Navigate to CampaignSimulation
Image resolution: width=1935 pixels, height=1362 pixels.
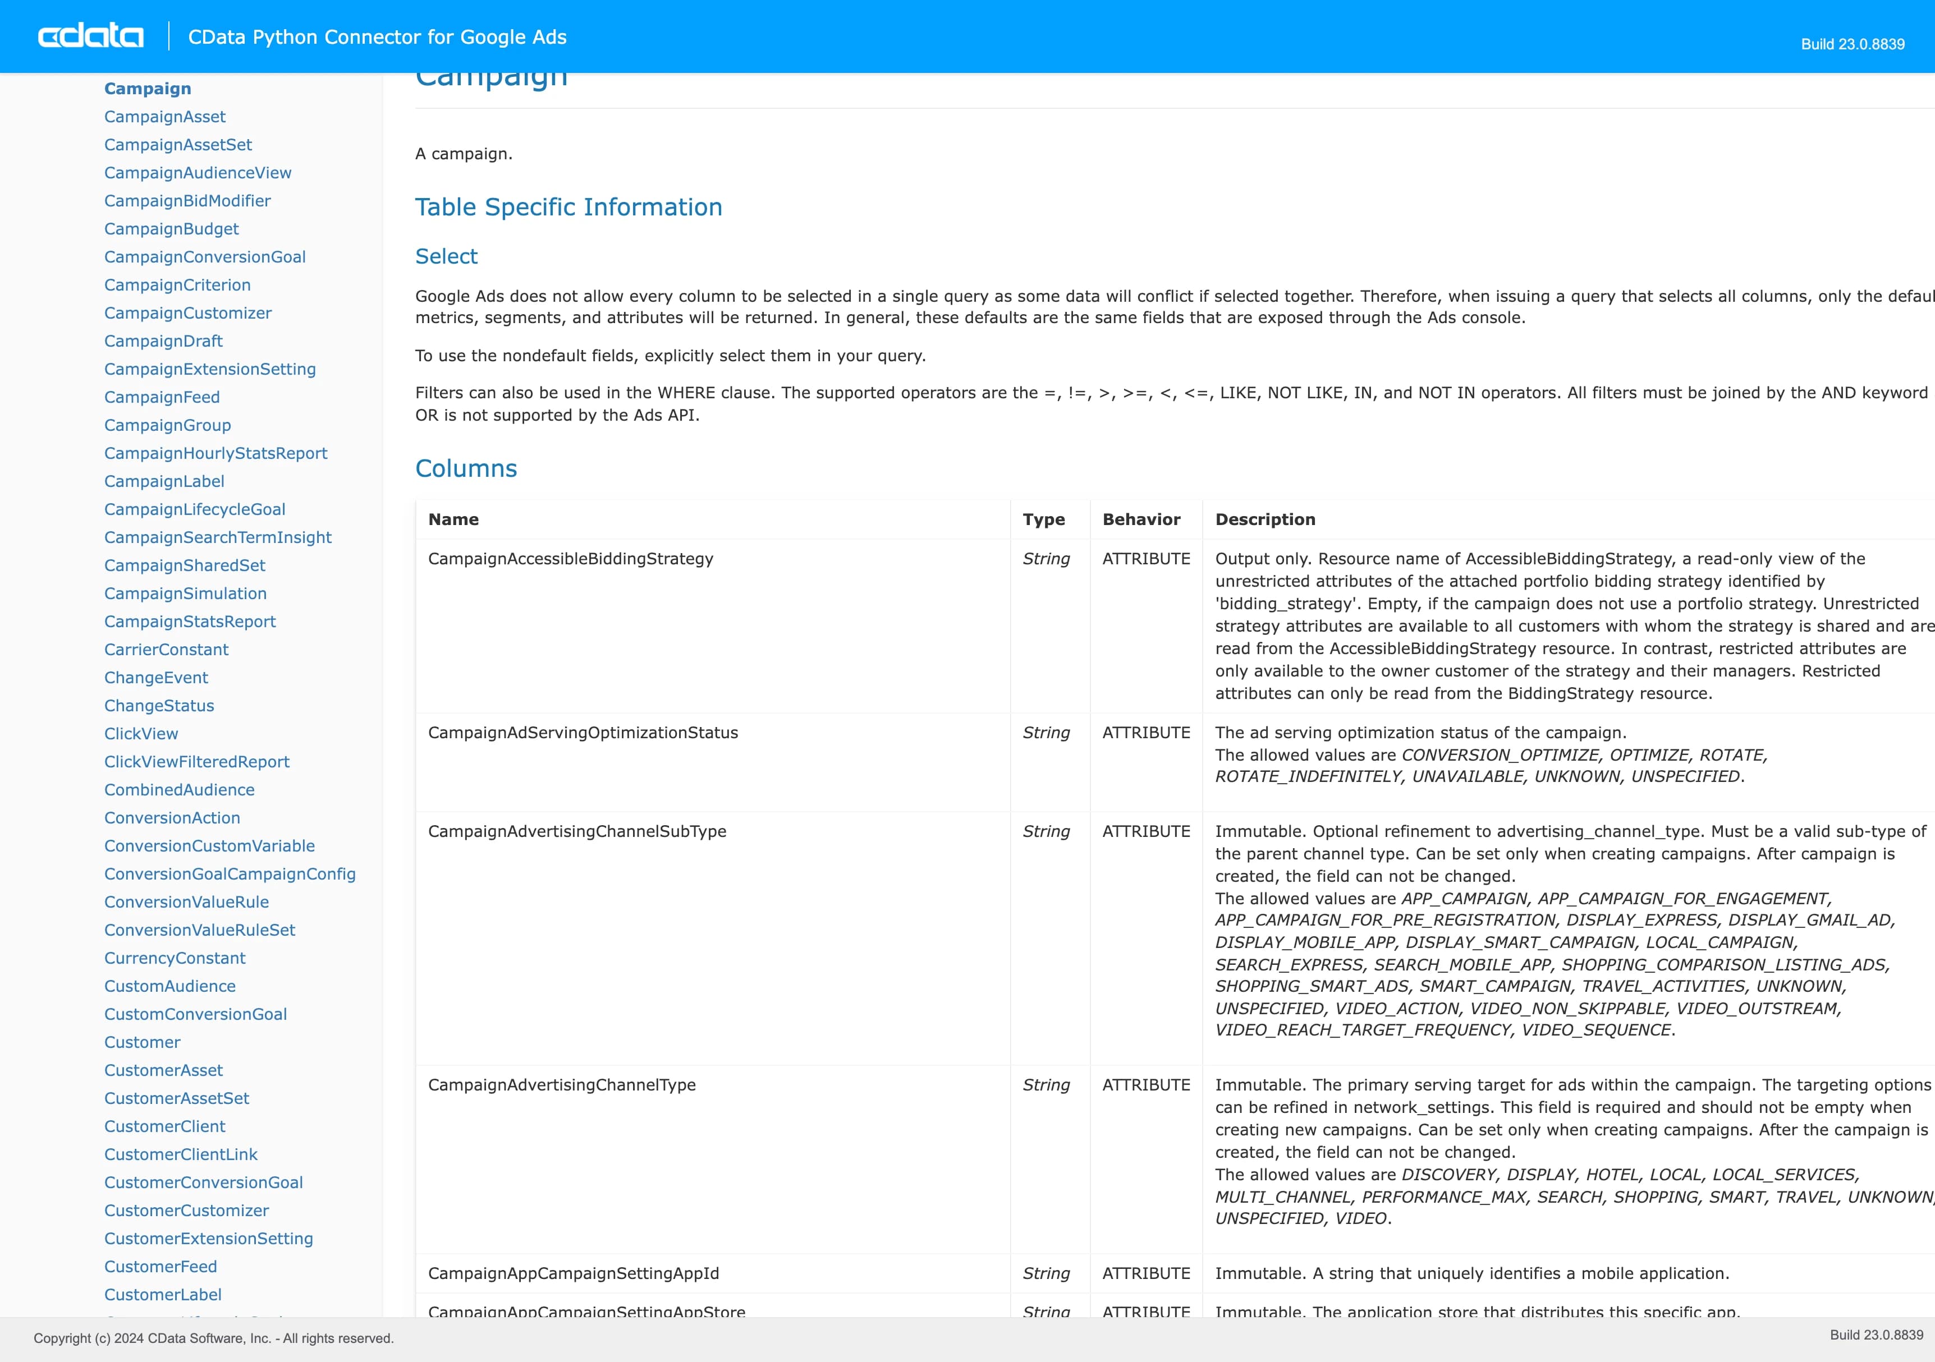point(185,594)
